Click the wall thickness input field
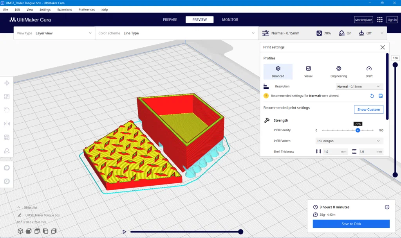Viewport: 401px width, 238px height. [335, 152]
